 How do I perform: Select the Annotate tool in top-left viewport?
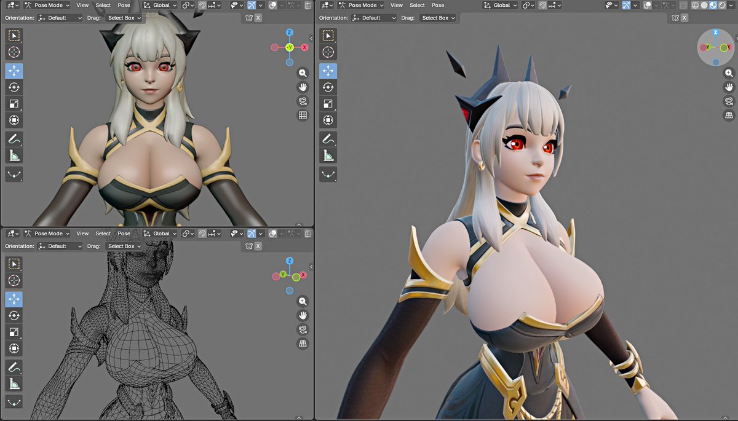point(14,139)
